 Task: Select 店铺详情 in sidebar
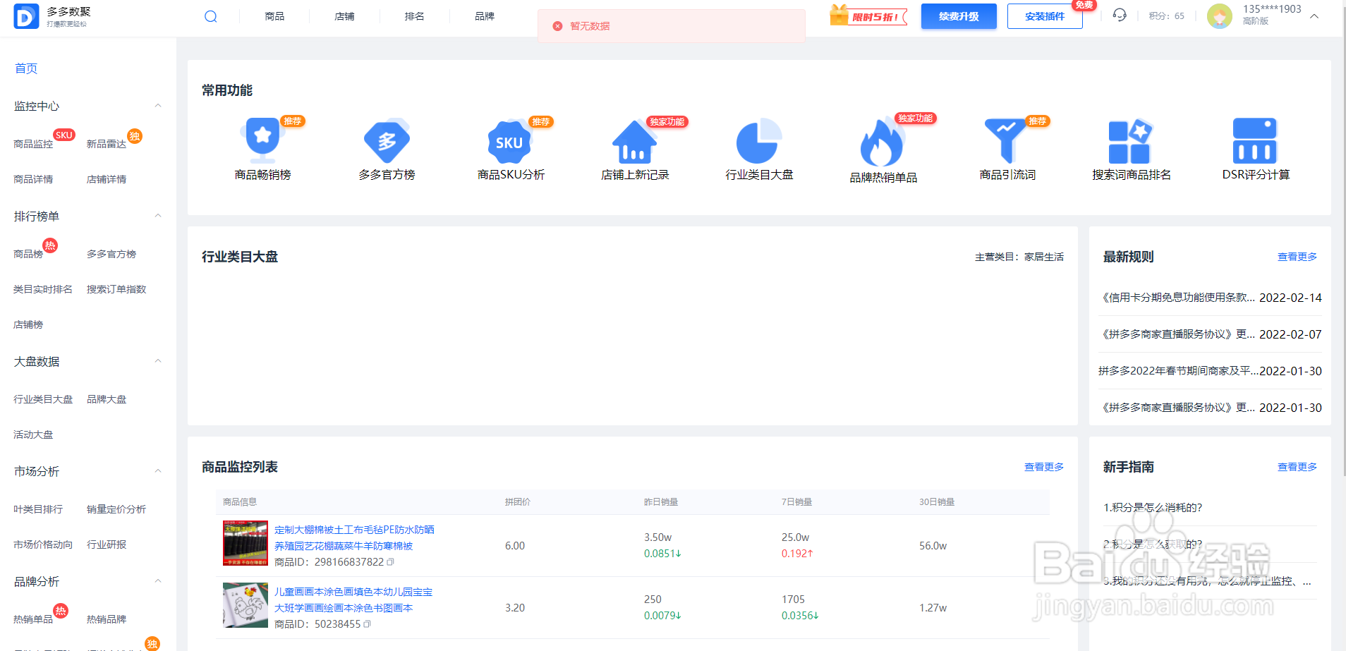[x=107, y=179]
